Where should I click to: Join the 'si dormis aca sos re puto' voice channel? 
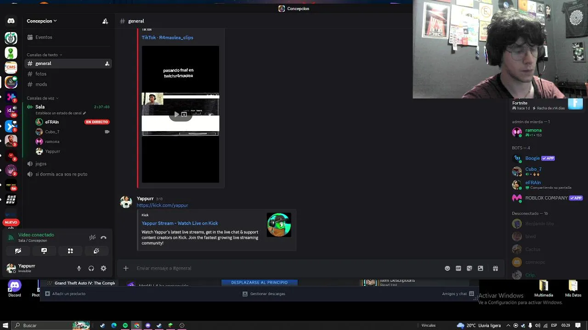tap(69, 174)
